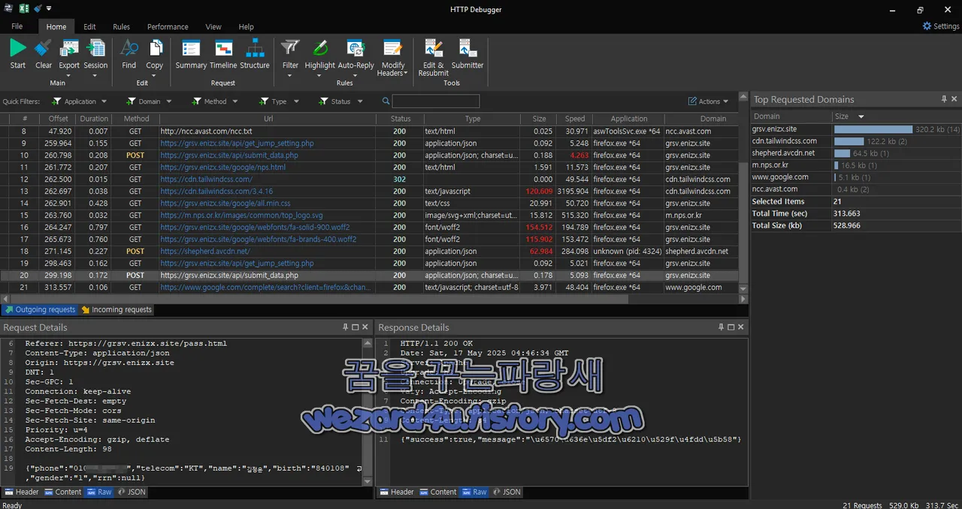Click shepherd.avcdn.net size bar in domains

[842, 153]
